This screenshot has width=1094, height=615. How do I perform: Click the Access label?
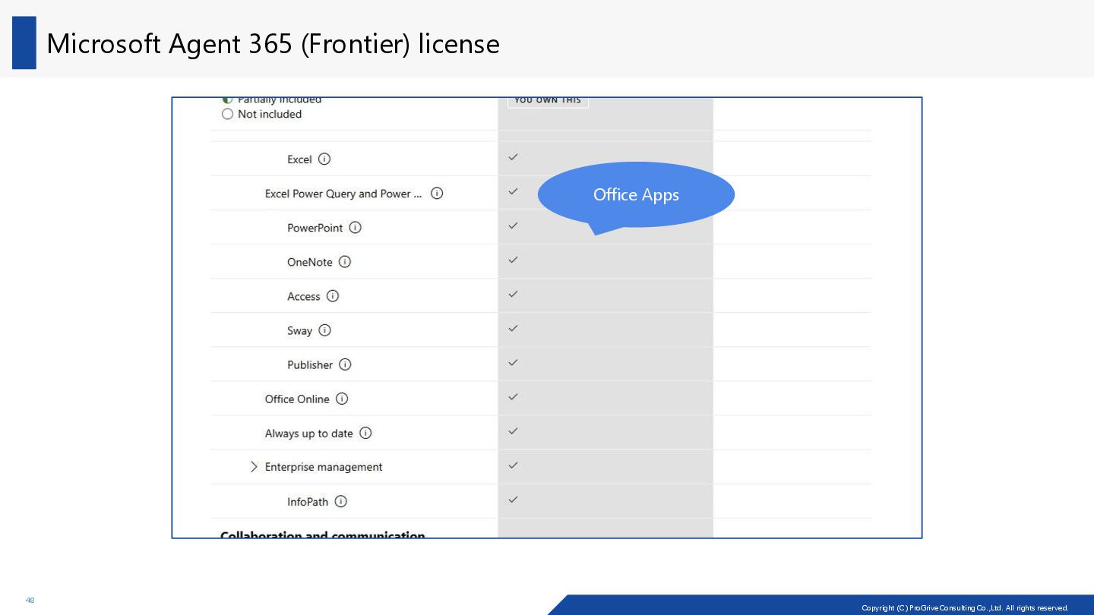(304, 296)
